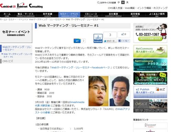The image size is (172, 132).
Task: Click the NetCommons クラウドプラン banner
Action: (150, 65)
